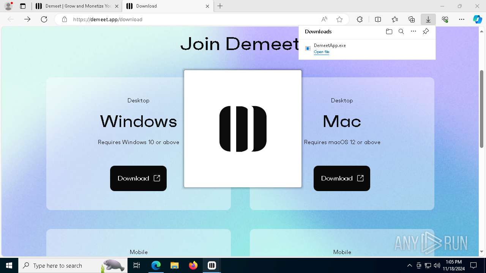Viewport: 486px width, 273px height.
Task: Click Open file link for DemeetApp.exe
Action: pos(322,52)
